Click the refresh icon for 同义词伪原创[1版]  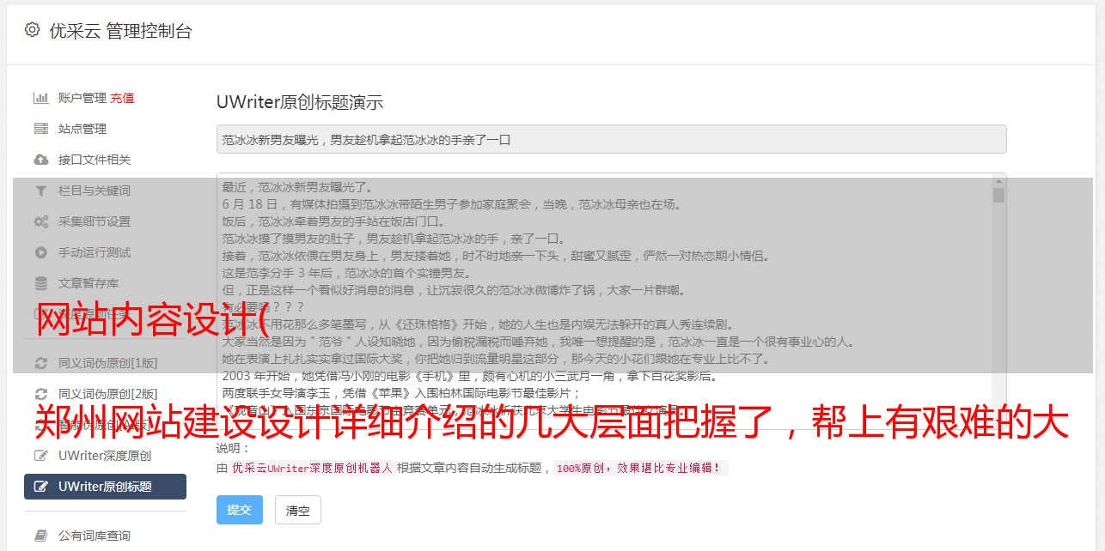(x=40, y=363)
